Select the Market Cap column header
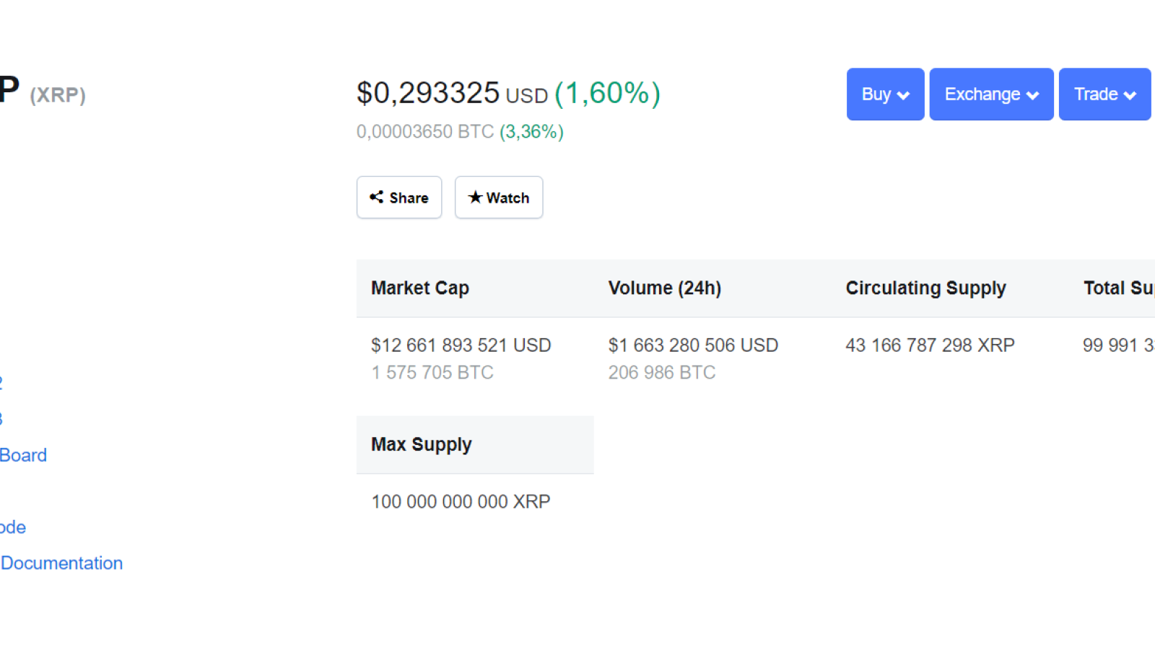 [x=420, y=288]
